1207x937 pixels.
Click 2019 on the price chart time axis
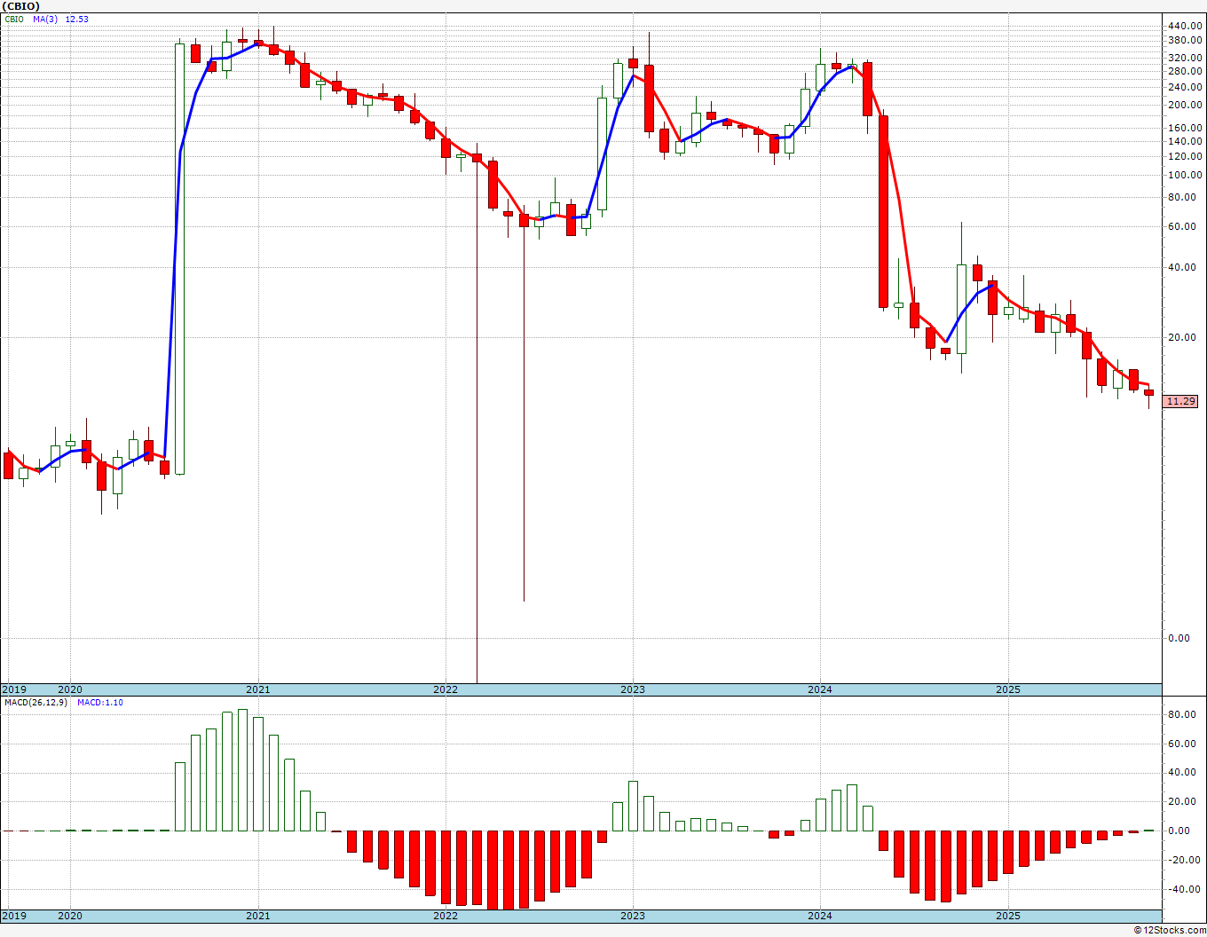pyautogui.click(x=14, y=689)
